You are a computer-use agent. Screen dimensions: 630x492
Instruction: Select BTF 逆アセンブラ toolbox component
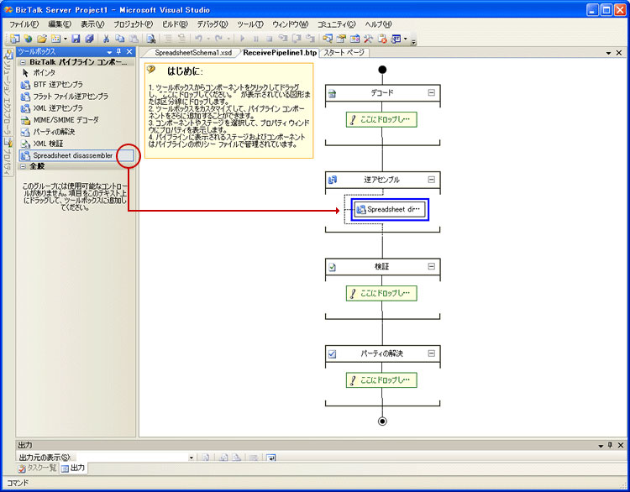(76, 85)
